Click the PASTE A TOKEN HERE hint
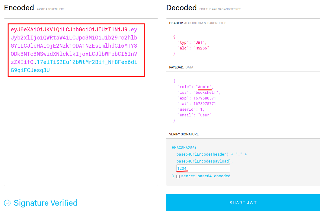323x215 pixels. click(x=50, y=9)
